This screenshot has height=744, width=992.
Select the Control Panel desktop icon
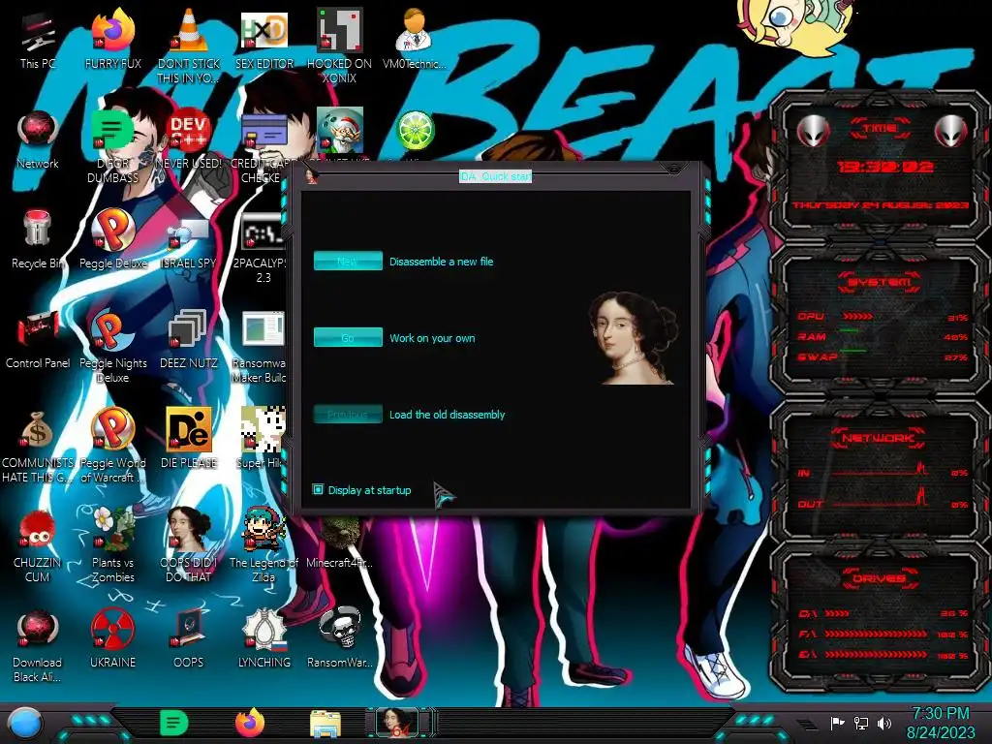point(38,340)
